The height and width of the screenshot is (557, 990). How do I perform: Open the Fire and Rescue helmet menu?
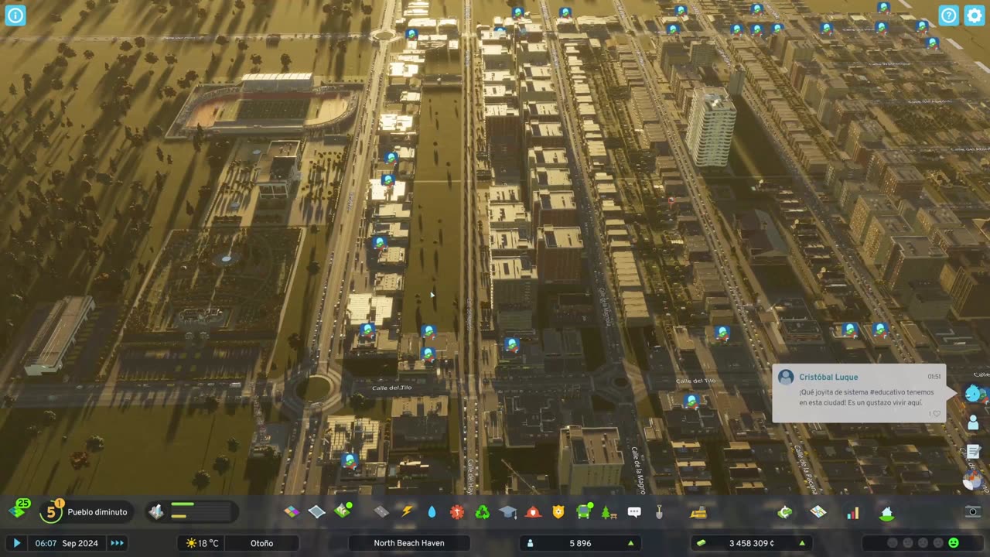point(533,511)
